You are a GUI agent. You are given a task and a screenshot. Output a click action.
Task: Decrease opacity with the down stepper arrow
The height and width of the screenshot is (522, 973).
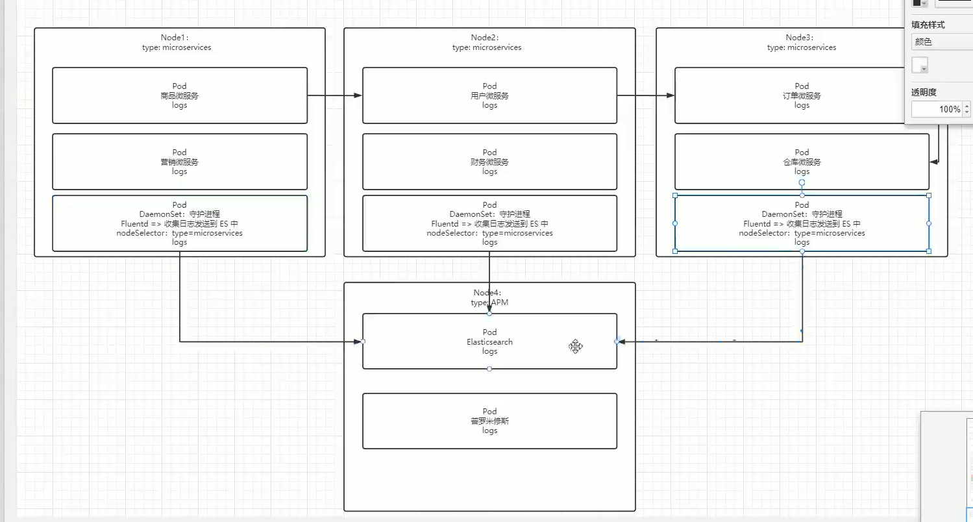(x=967, y=112)
